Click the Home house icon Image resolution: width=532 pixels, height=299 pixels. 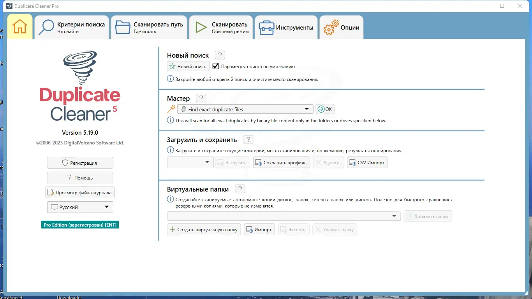click(19, 26)
